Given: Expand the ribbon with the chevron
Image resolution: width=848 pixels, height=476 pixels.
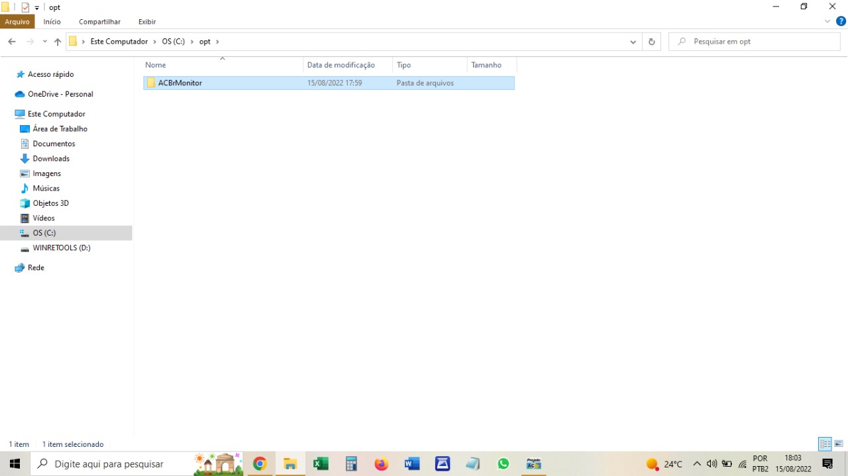Looking at the screenshot, I should click(x=827, y=22).
